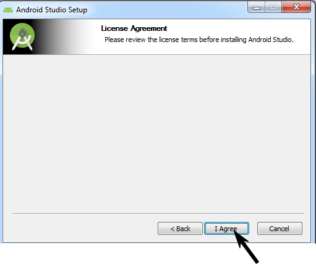Click inside the empty gray license text area

click(156, 134)
